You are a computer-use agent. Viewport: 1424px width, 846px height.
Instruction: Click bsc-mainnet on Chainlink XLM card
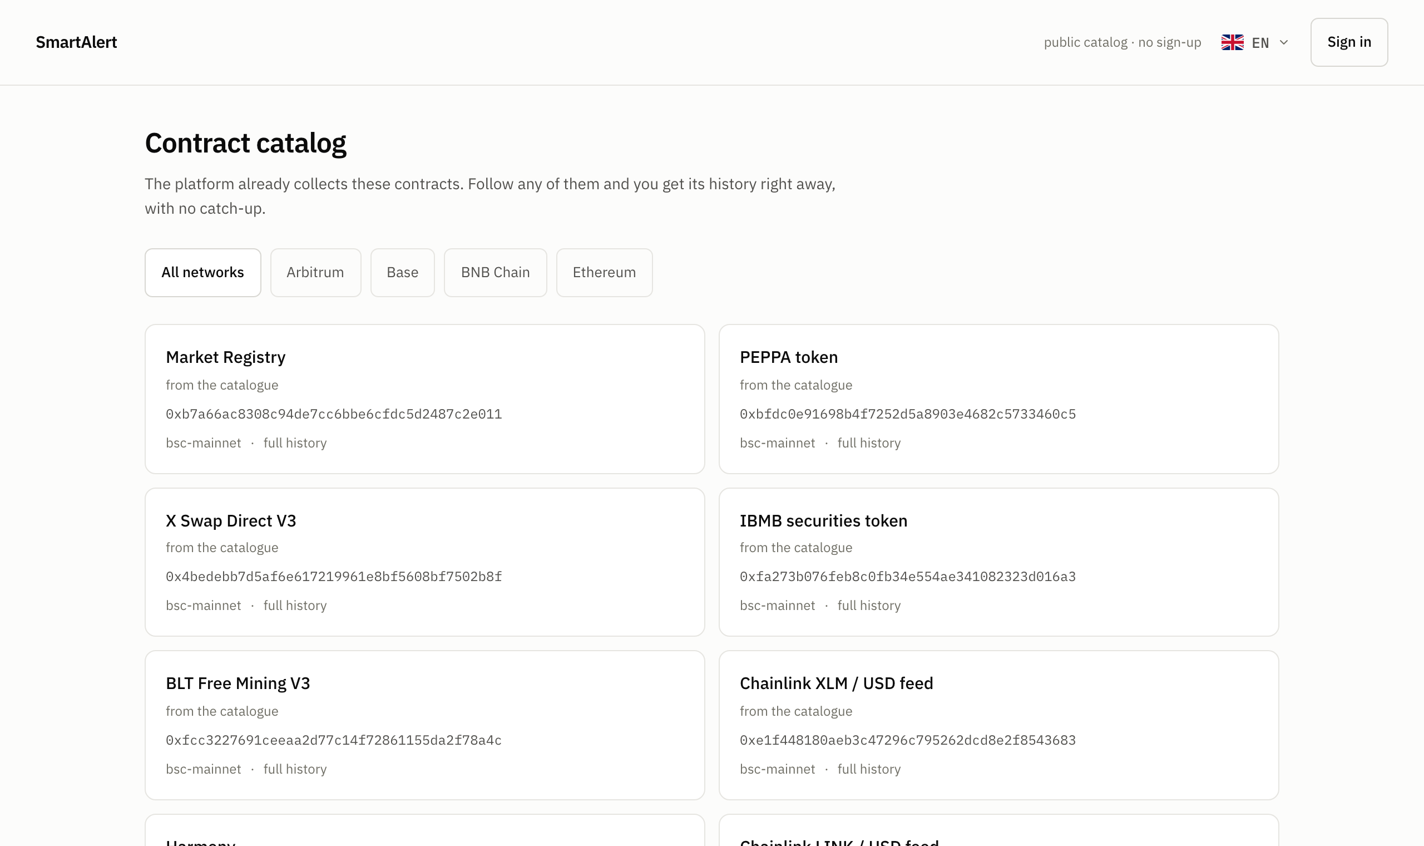pos(777,769)
